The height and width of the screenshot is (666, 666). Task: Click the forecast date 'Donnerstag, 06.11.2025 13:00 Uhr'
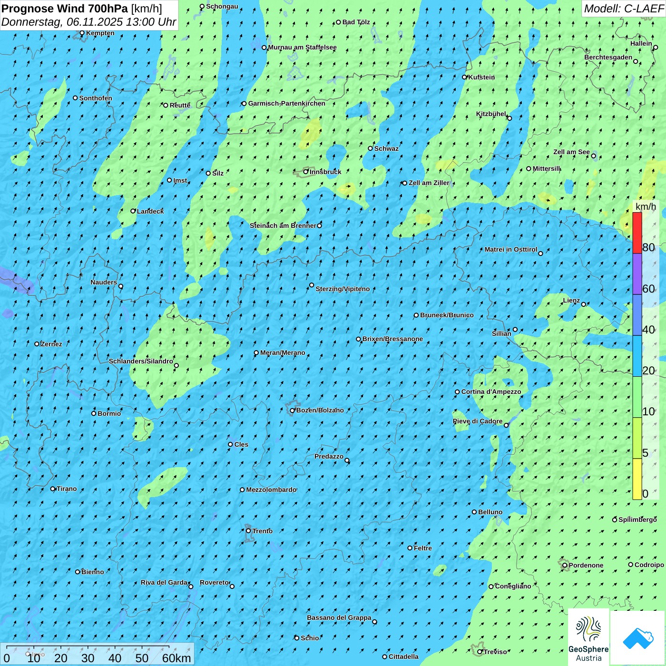pyautogui.click(x=89, y=22)
